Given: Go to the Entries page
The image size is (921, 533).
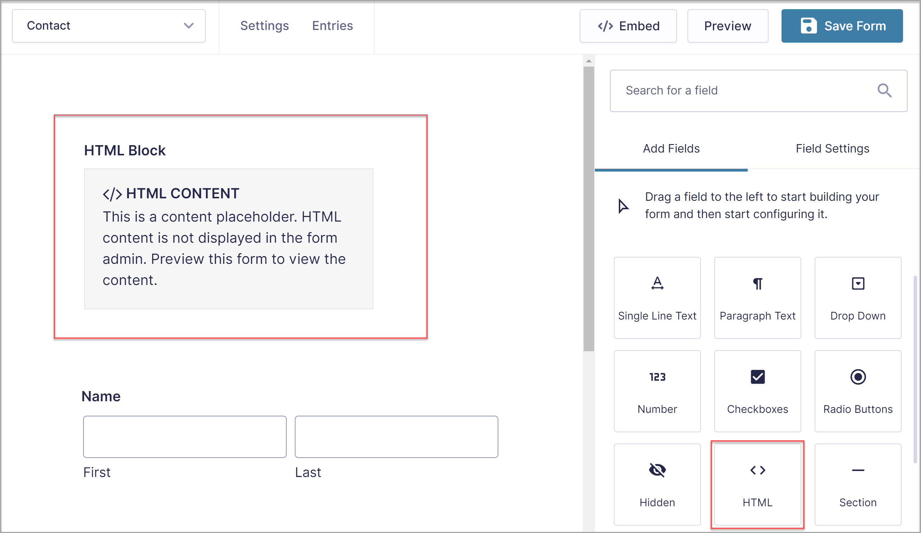Looking at the screenshot, I should (x=332, y=26).
